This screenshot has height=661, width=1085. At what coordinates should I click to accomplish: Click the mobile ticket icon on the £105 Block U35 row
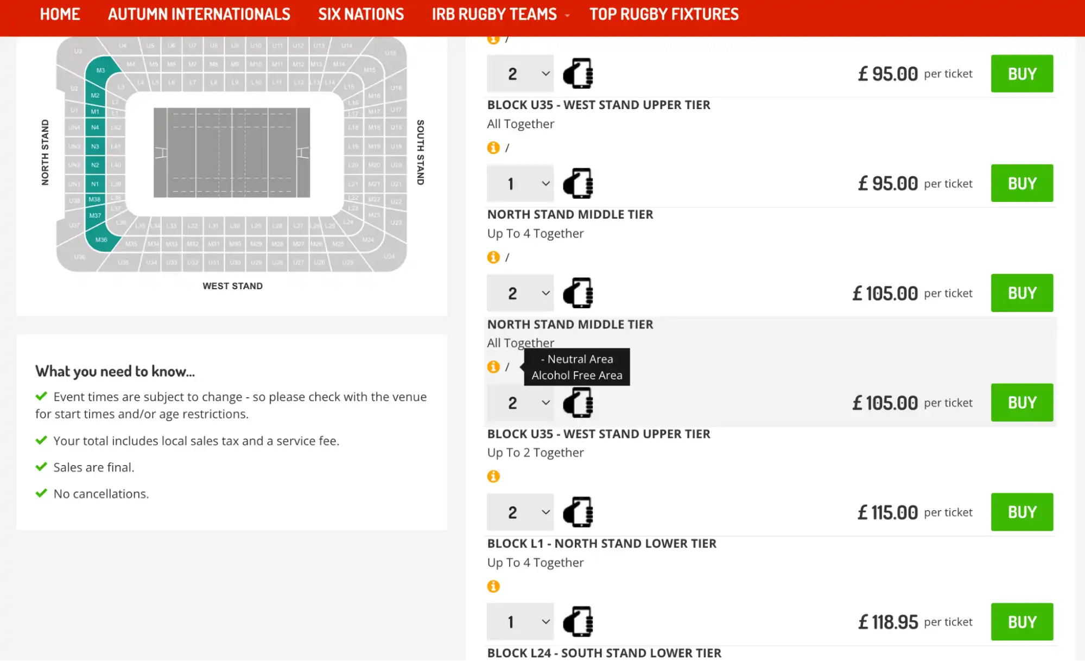578,403
